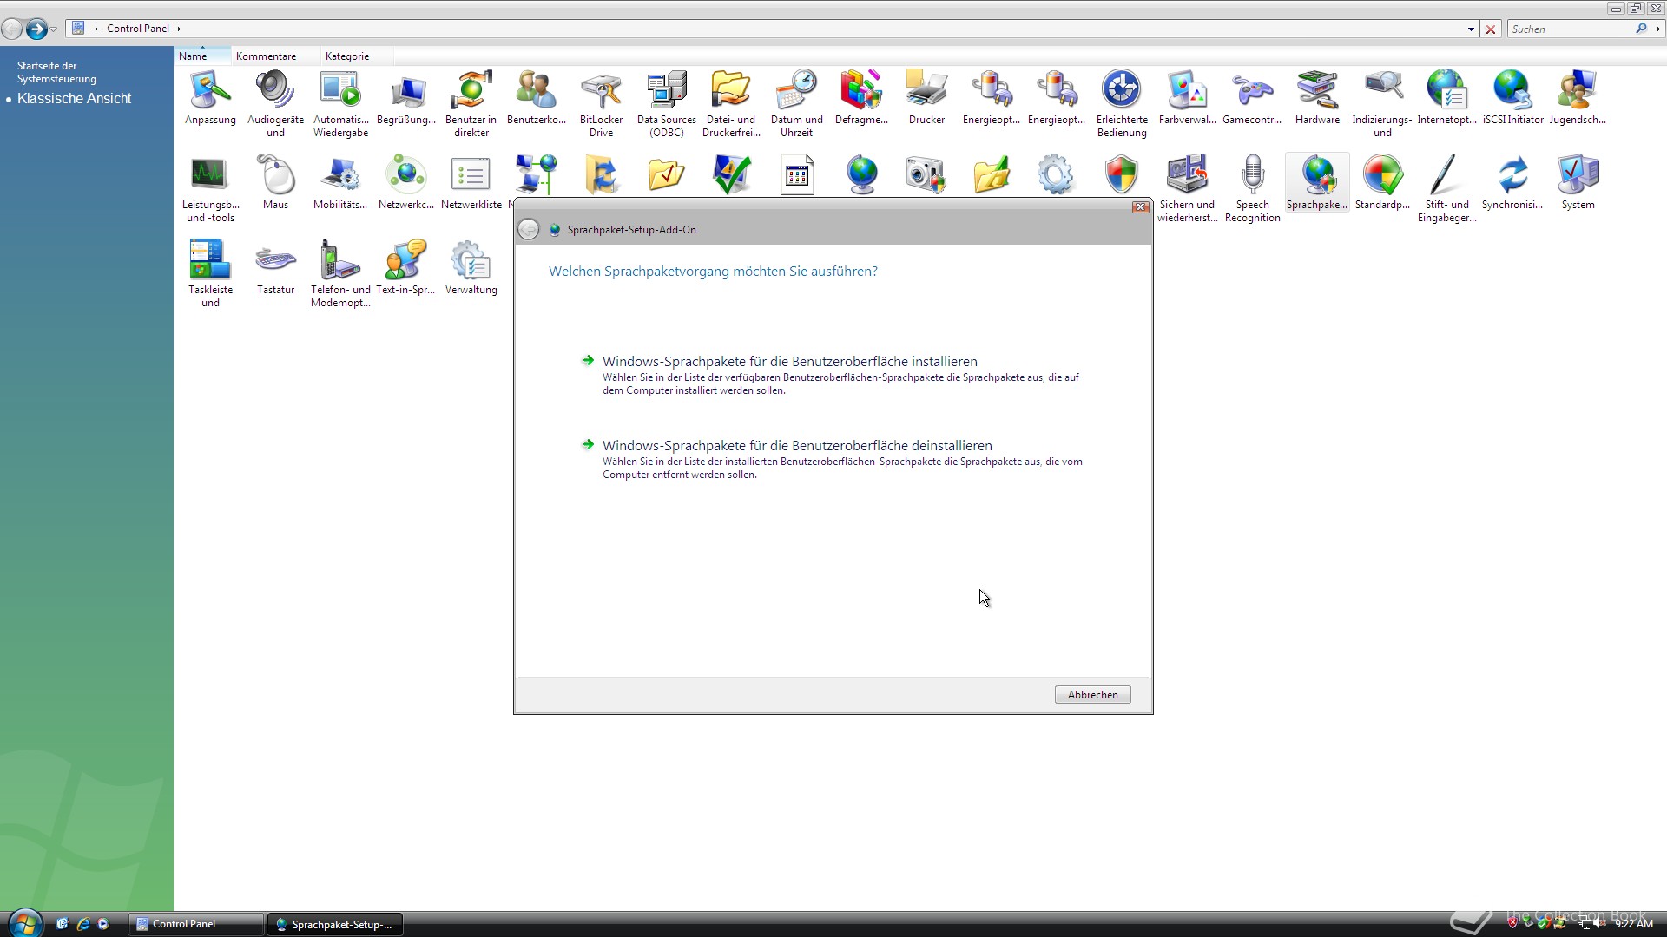Click the Abbrechen button
1667x937 pixels.
point(1092,694)
